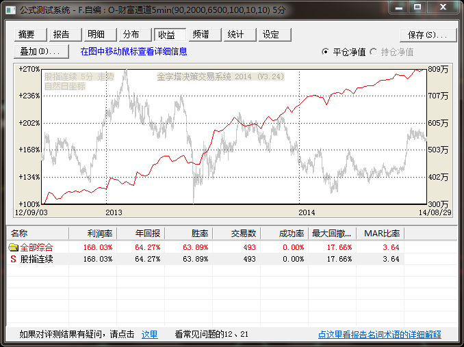Switch to the 摘要 tab

(x=27, y=35)
